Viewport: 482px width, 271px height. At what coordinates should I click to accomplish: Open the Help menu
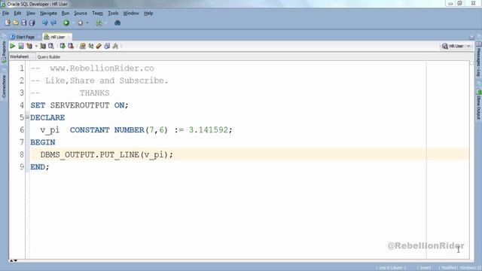click(x=148, y=14)
